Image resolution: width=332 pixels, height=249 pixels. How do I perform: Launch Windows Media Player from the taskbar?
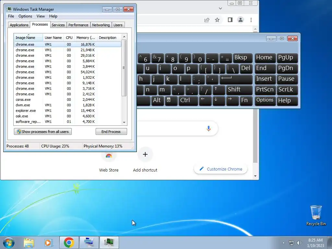pyautogui.click(x=49, y=243)
